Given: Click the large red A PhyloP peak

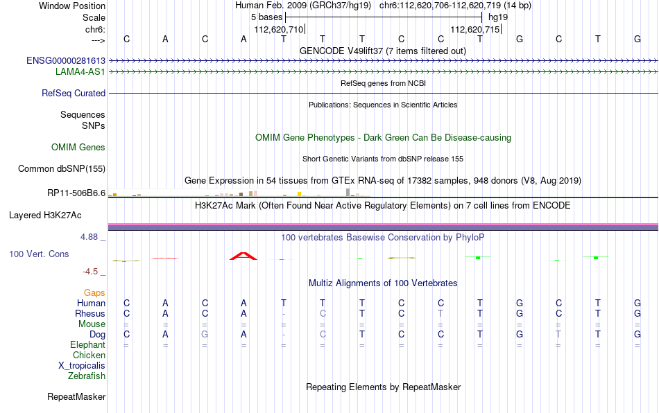Looking at the screenshot, I should pyautogui.click(x=243, y=256).
